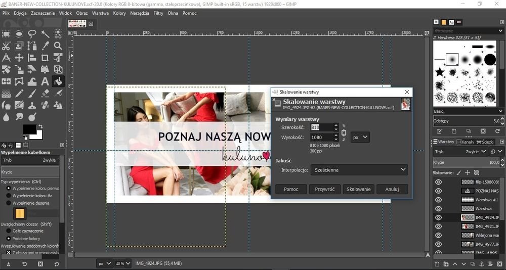Select the Alignment tool
The width and height of the screenshot is (506, 270).
pyautogui.click(x=32, y=58)
